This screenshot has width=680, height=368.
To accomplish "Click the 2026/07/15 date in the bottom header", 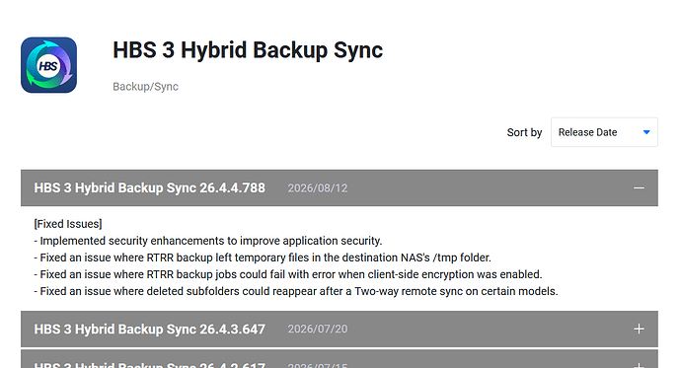I will [318, 365].
